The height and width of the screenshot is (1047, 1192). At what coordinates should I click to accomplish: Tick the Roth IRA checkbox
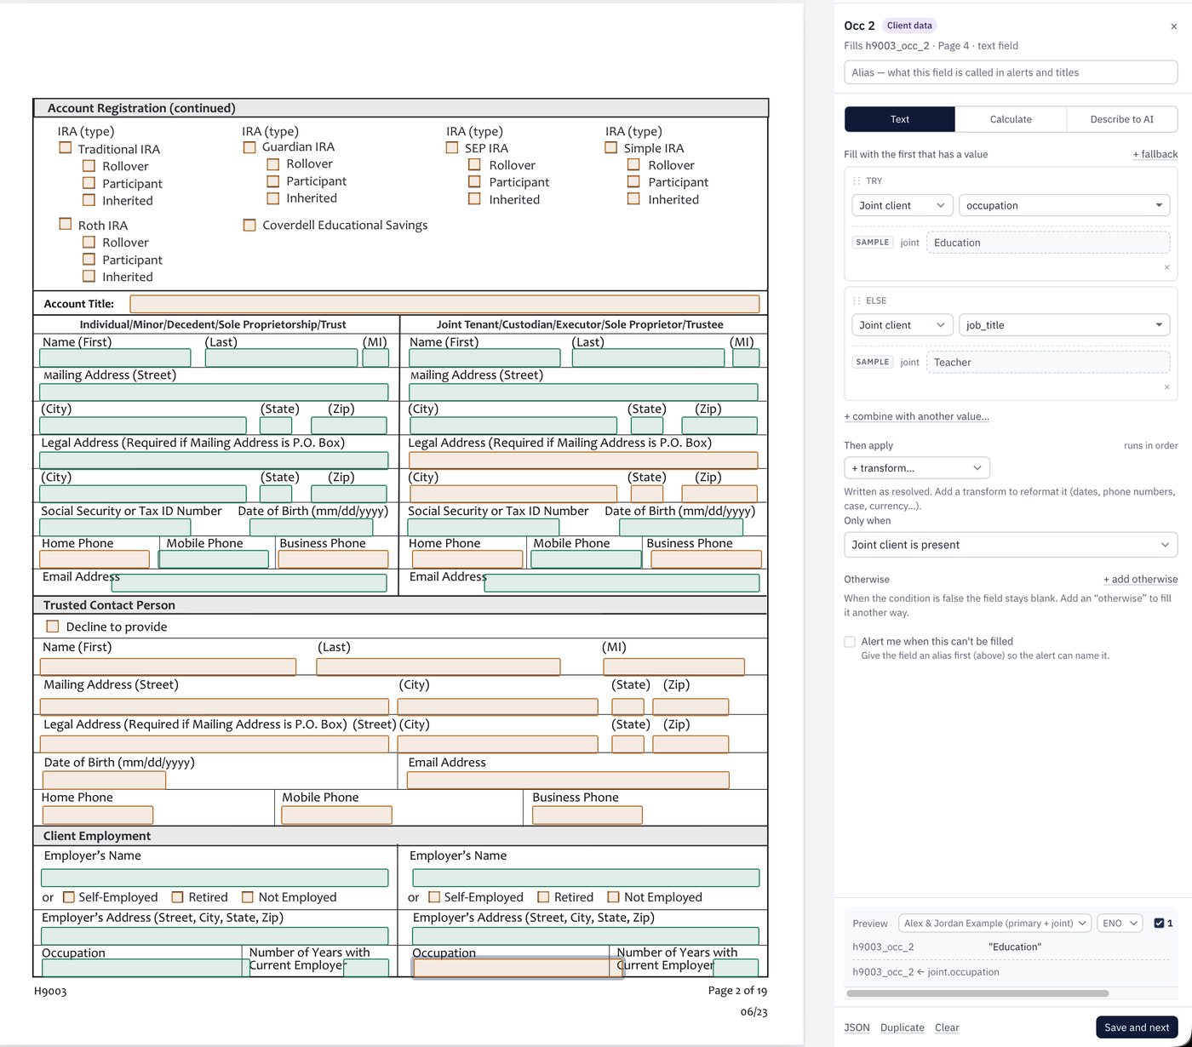tap(66, 224)
